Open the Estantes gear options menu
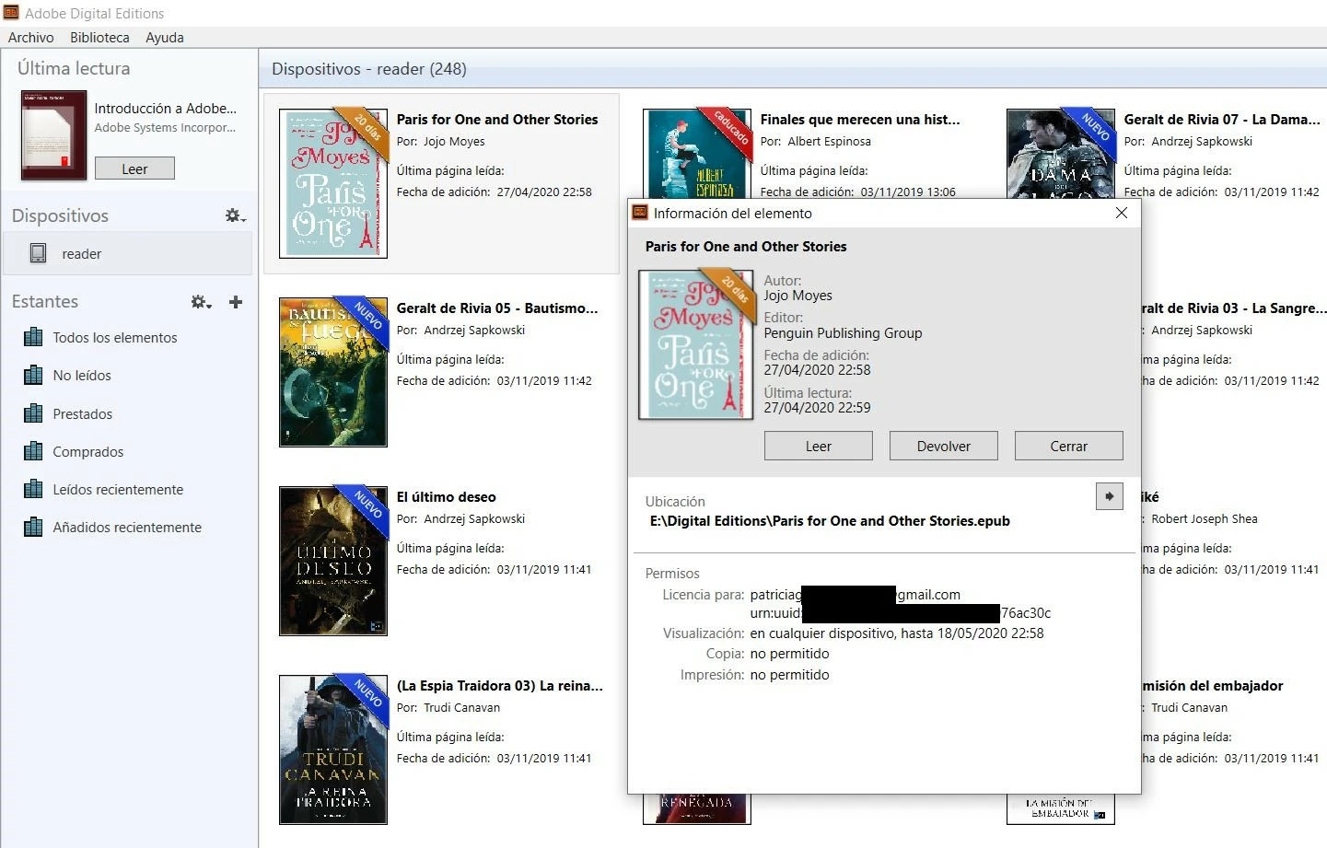1327x848 pixels. click(201, 301)
